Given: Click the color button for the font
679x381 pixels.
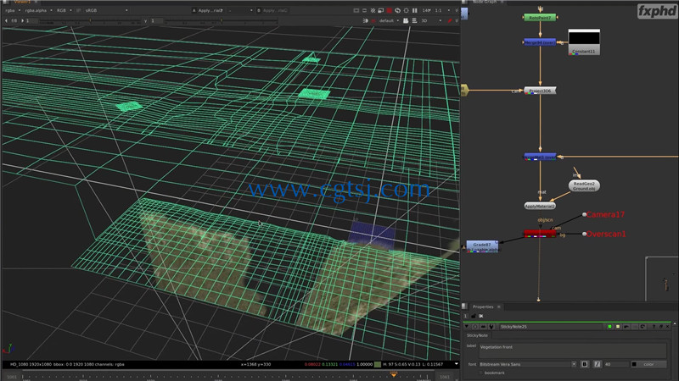Looking at the screenshot, I should (x=648, y=364).
